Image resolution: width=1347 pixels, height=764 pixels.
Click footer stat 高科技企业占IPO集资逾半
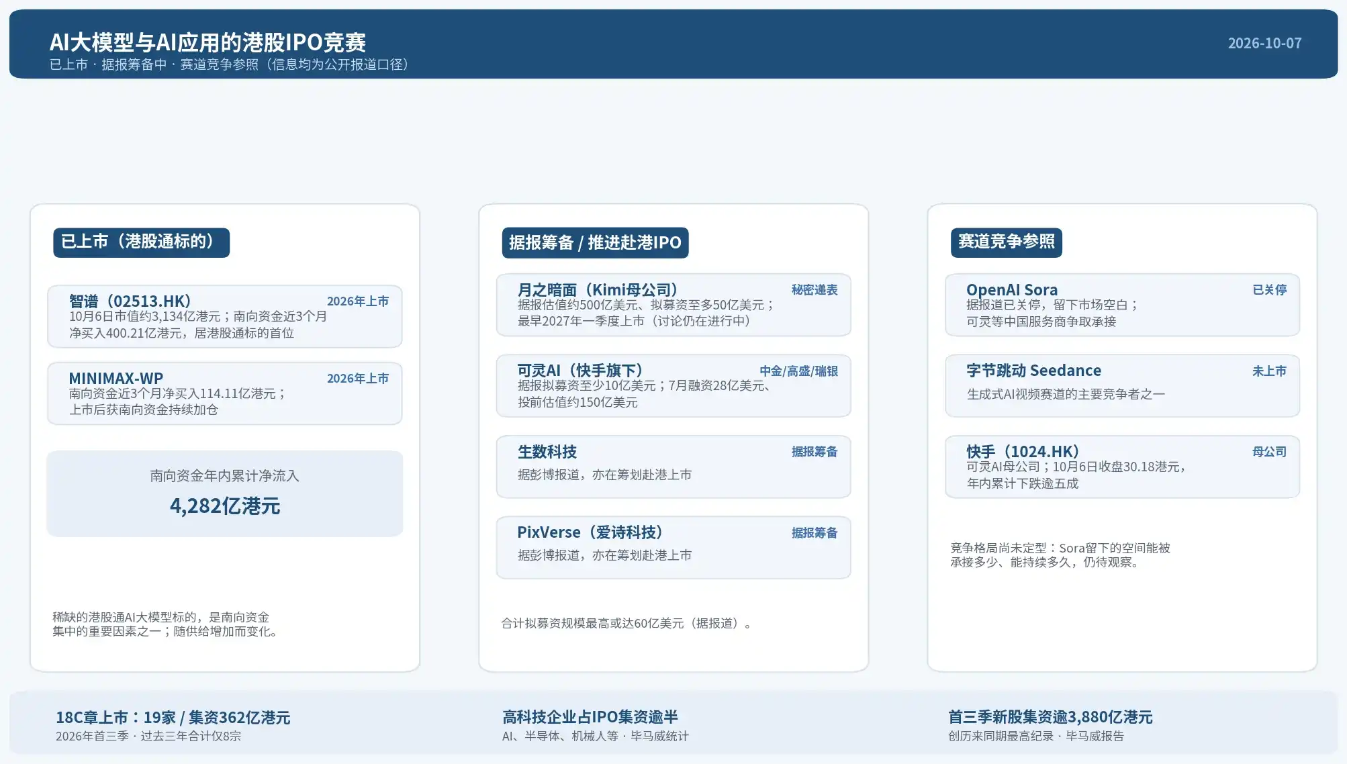[590, 717]
